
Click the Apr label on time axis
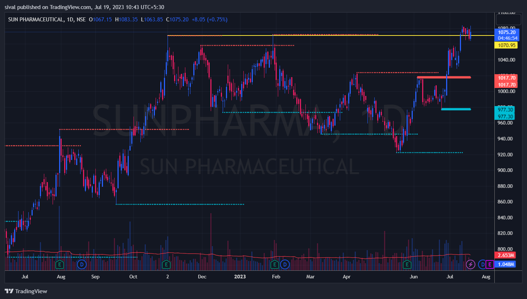click(347, 277)
